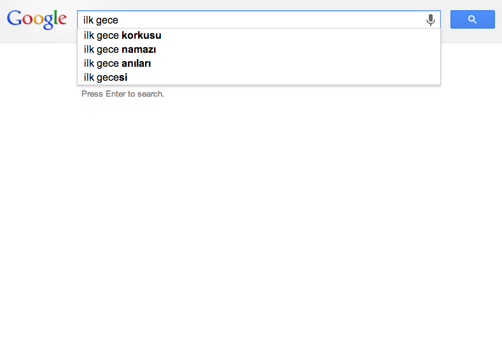Select the suggestion "ilk gece korkusu"
Image resolution: width=502 pixels, height=346 pixels.
click(259, 36)
